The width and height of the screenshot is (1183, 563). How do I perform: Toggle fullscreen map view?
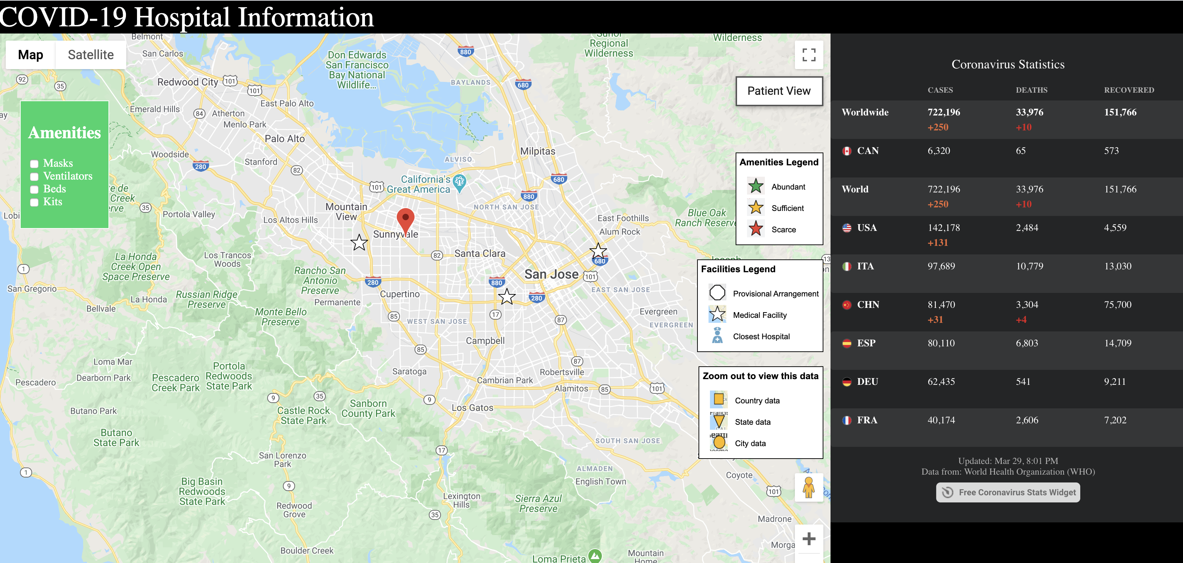(x=808, y=55)
